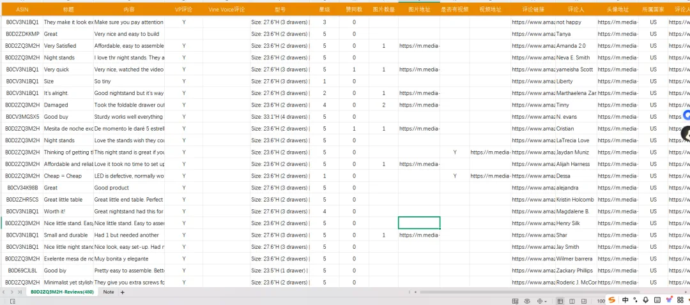Select the reviewer cell 'Henry Silk'
Screen dimensions: 690x305
coord(576,223)
